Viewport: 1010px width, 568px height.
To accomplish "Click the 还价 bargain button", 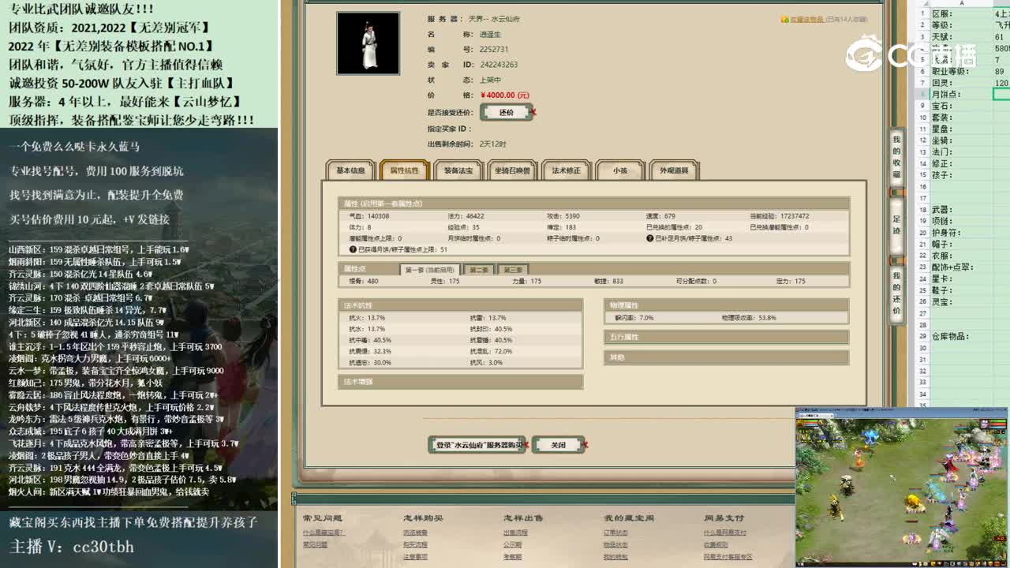I will click(507, 113).
